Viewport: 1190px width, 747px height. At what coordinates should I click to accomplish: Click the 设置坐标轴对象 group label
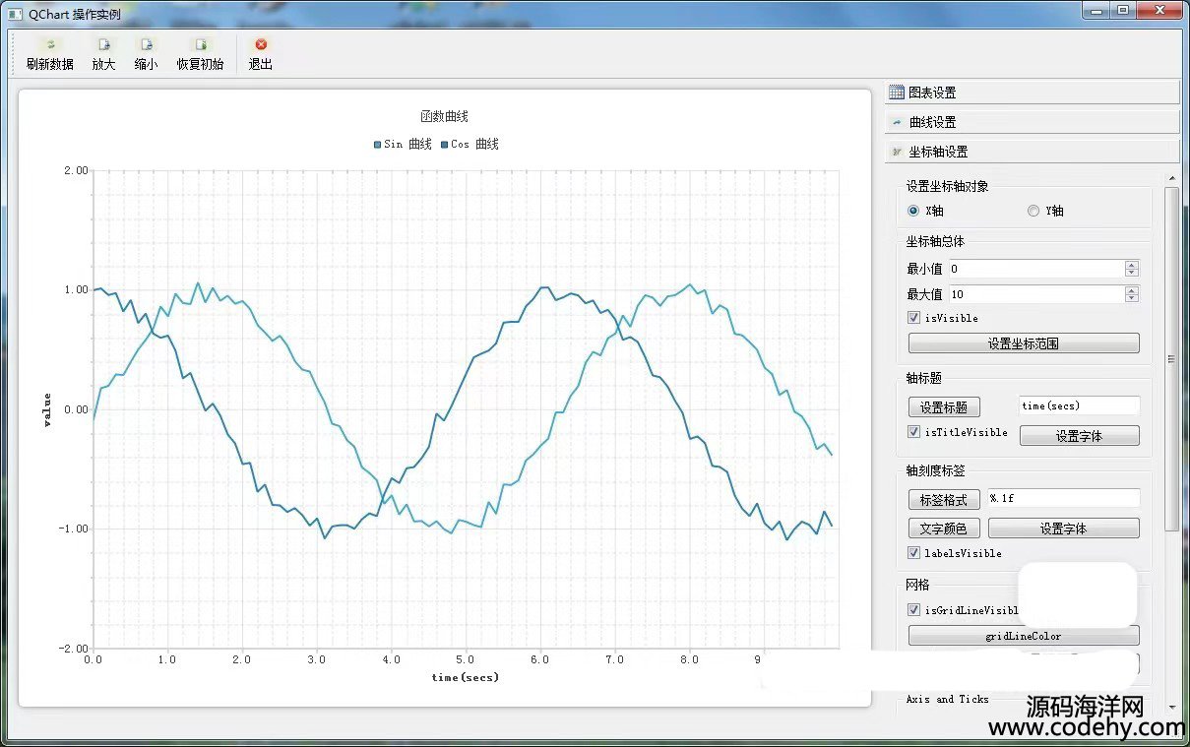pyautogui.click(x=947, y=186)
